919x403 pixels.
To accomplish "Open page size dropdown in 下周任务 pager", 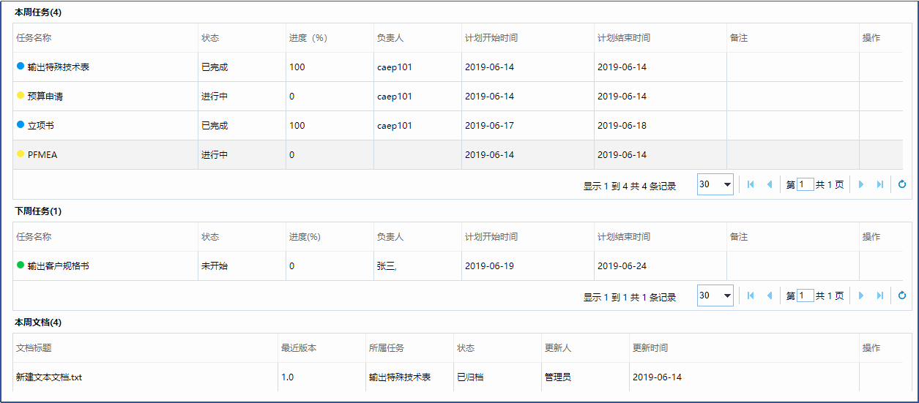I will pos(715,296).
